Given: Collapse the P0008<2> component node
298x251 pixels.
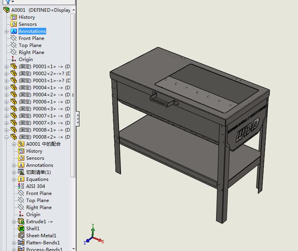Looking at the screenshot, I should click(7, 137).
